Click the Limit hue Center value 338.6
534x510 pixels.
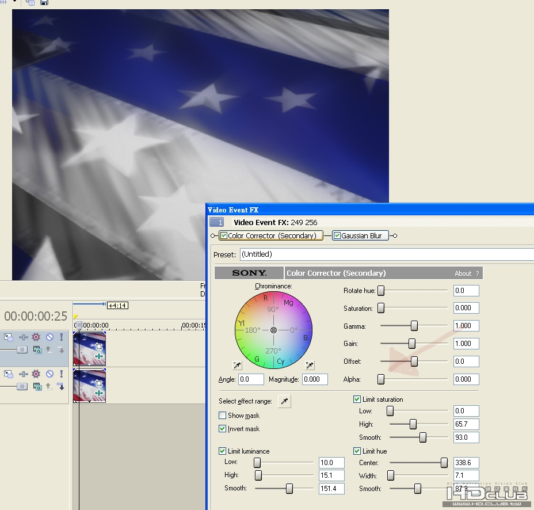click(x=466, y=463)
